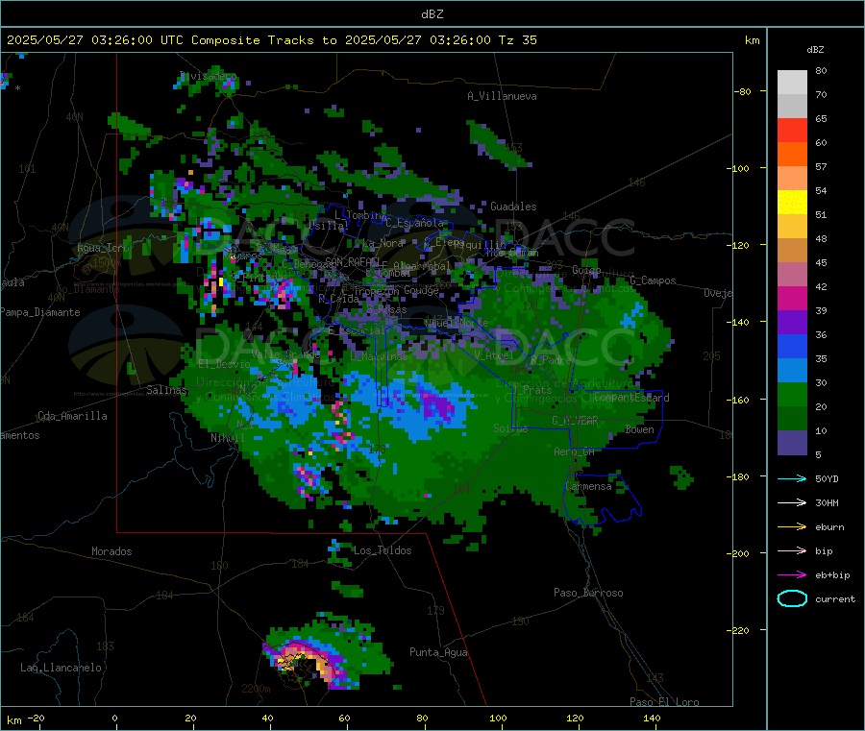Click the 'Agua_Toro' map label
The image size is (865, 731).
point(103,248)
